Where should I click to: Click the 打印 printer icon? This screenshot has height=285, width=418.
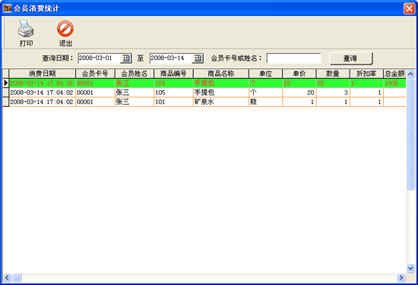coord(26,29)
